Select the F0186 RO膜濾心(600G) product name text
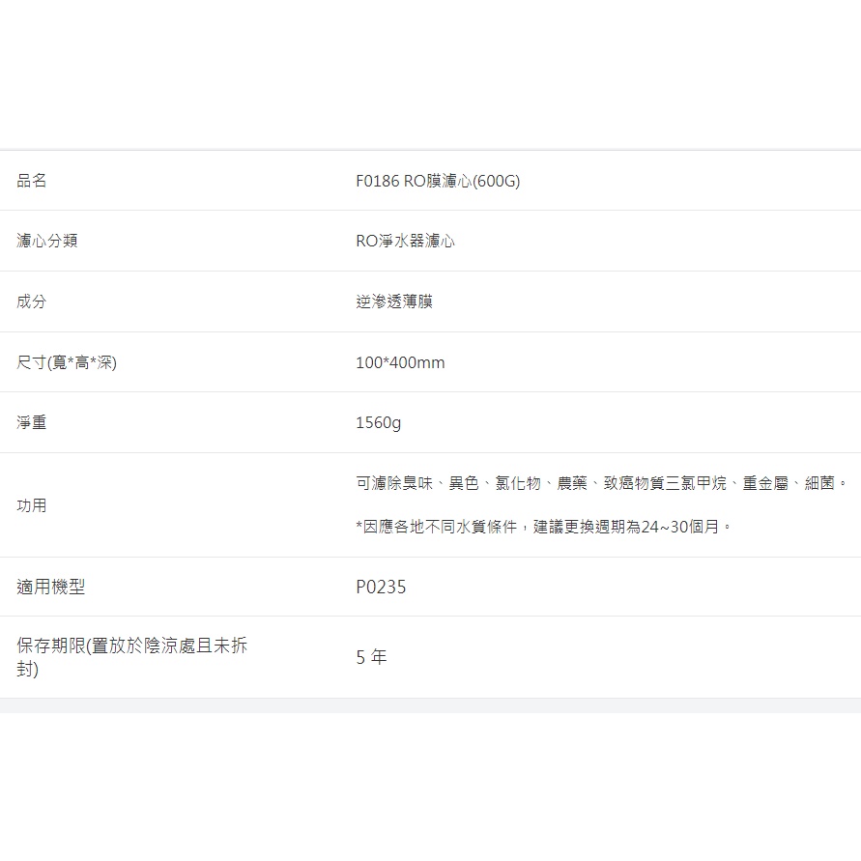The height and width of the screenshot is (861, 861). (x=437, y=181)
